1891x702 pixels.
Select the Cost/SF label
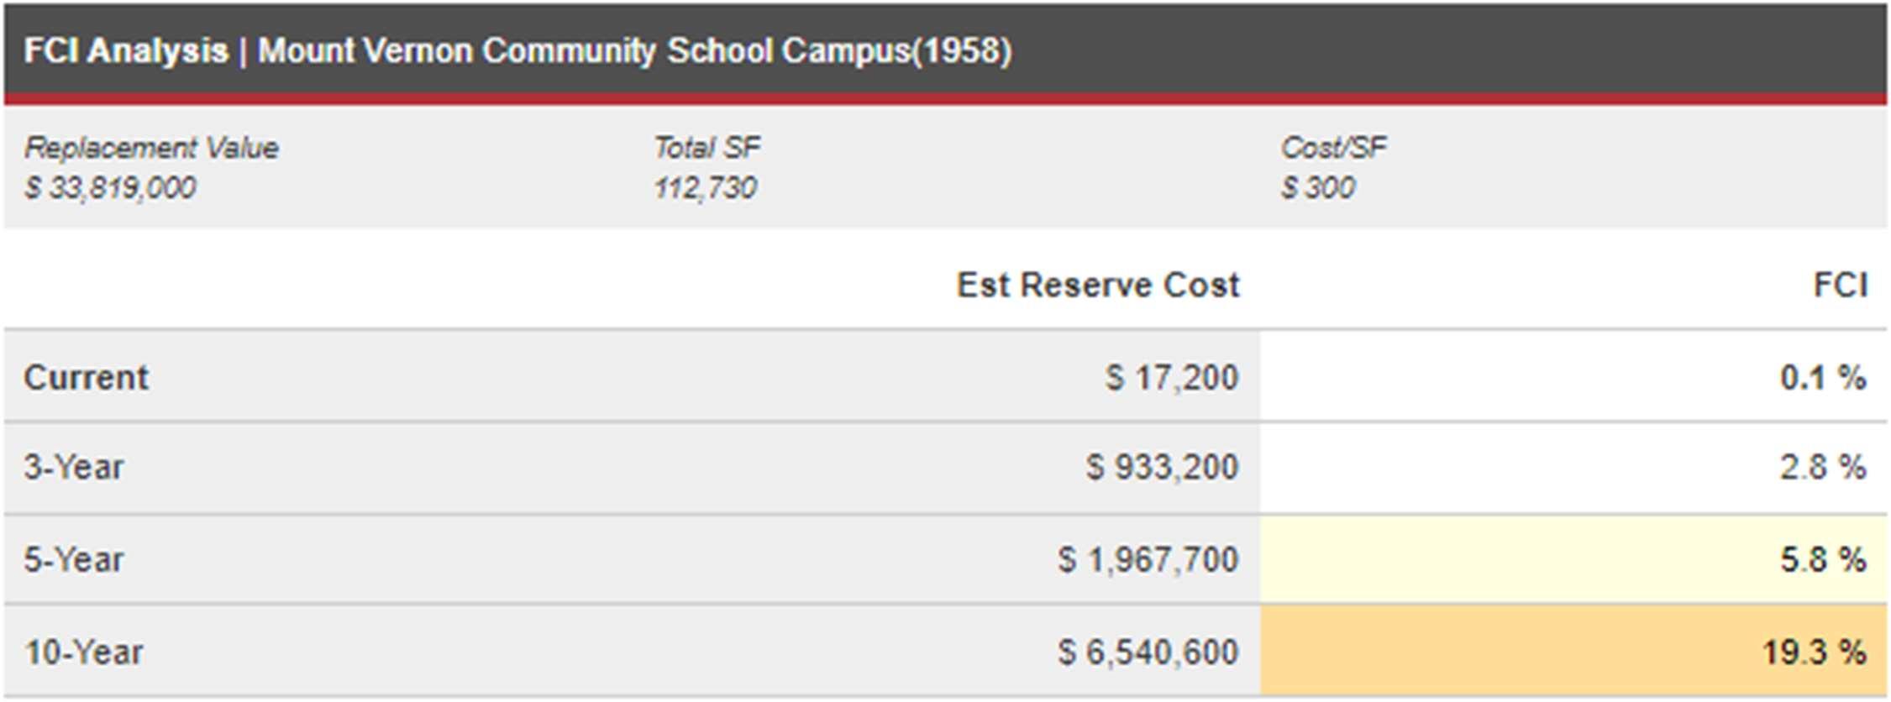click(1333, 149)
